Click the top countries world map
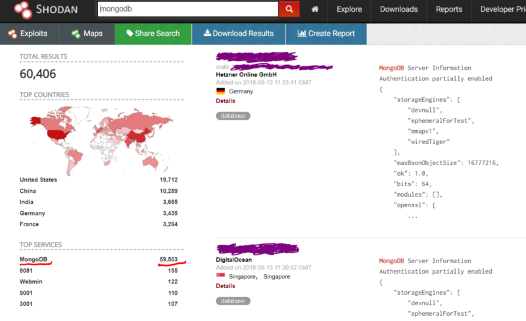The image size is (526, 321). click(101, 140)
